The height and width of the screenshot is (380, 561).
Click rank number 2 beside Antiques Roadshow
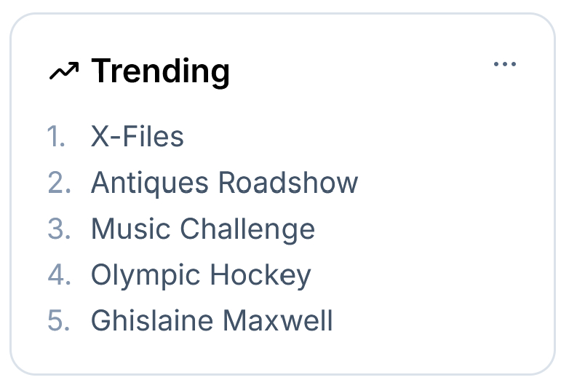click(x=59, y=183)
